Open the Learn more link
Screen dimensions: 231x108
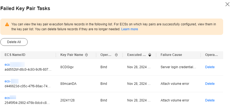[129, 29]
